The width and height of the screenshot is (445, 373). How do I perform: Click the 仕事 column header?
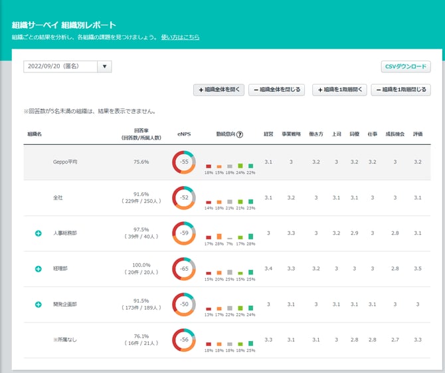(x=373, y=134)
